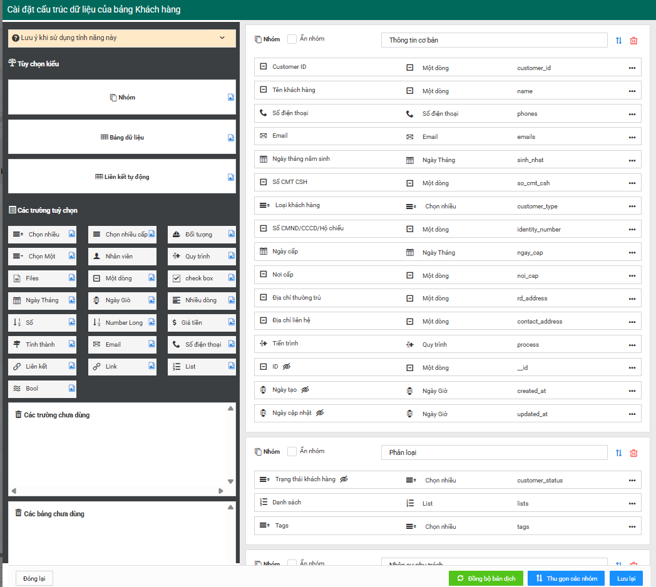The image size is (656, 587).
Task: Check Ẩn nhóm for Phân loại group
Action: point(292,451)
